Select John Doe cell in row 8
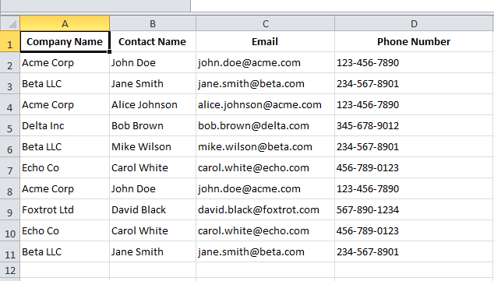 coord(153,189)
